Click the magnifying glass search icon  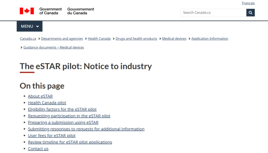251,13
